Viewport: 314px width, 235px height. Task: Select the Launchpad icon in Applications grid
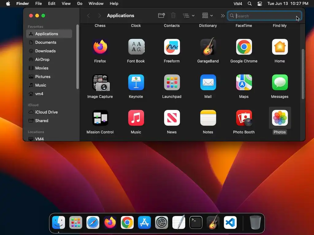(x=172, y=82)
